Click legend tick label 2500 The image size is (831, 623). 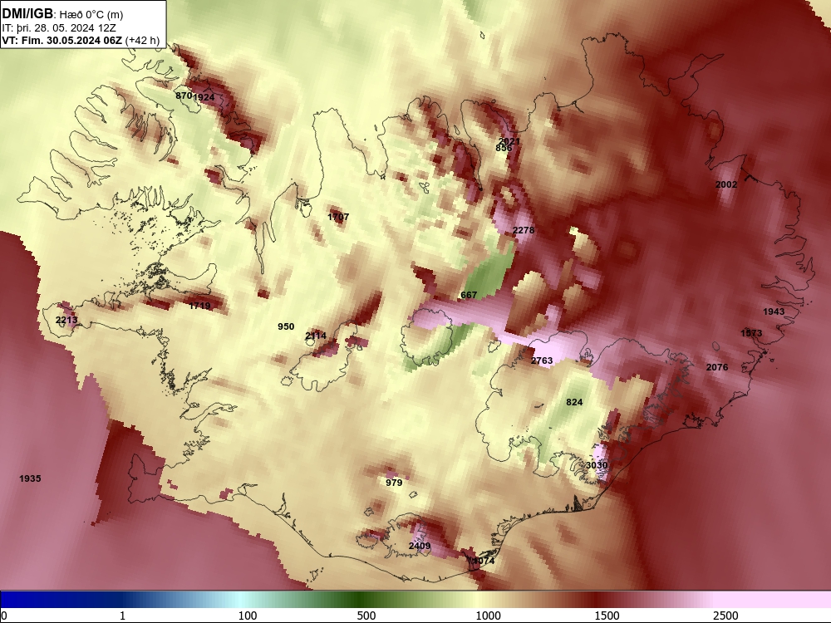(x=725, y=616)
